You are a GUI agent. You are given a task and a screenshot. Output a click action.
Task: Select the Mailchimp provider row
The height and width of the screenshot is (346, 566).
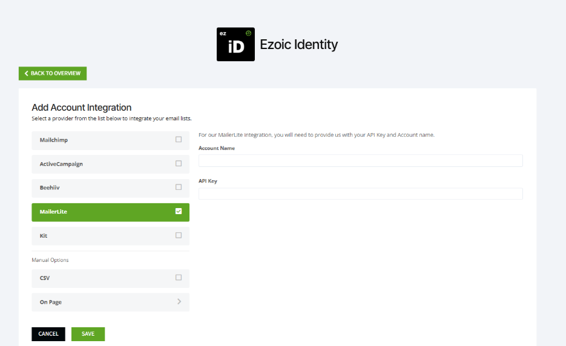[x=110, y=140]
